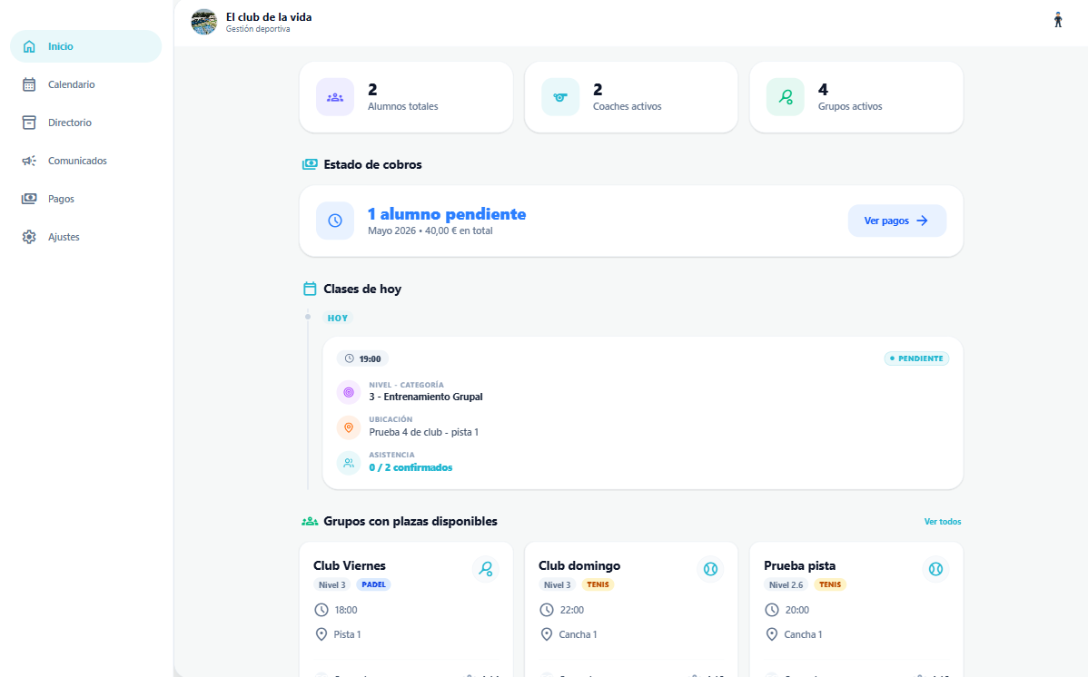The image size is (1088, 677).
Task: Click the padel racket icon on Club Viernes
Action: 486,569
